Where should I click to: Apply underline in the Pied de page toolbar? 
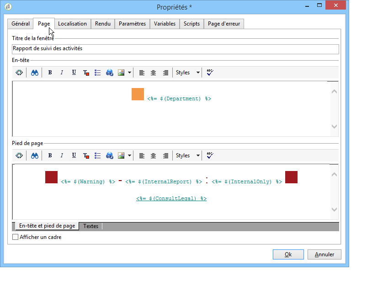[74, 155]
